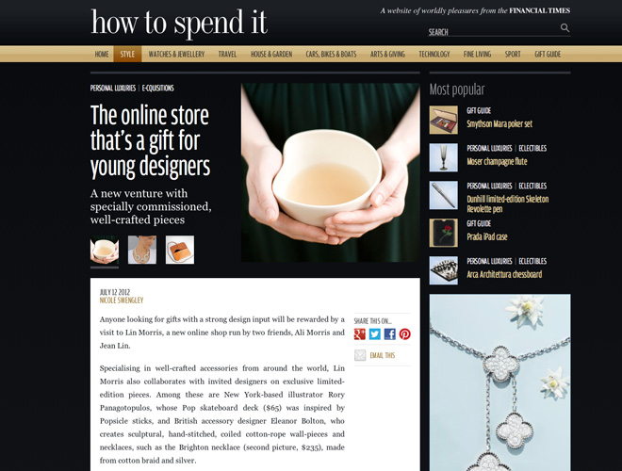Click into the Search field
622x471 pixels.
494,32
